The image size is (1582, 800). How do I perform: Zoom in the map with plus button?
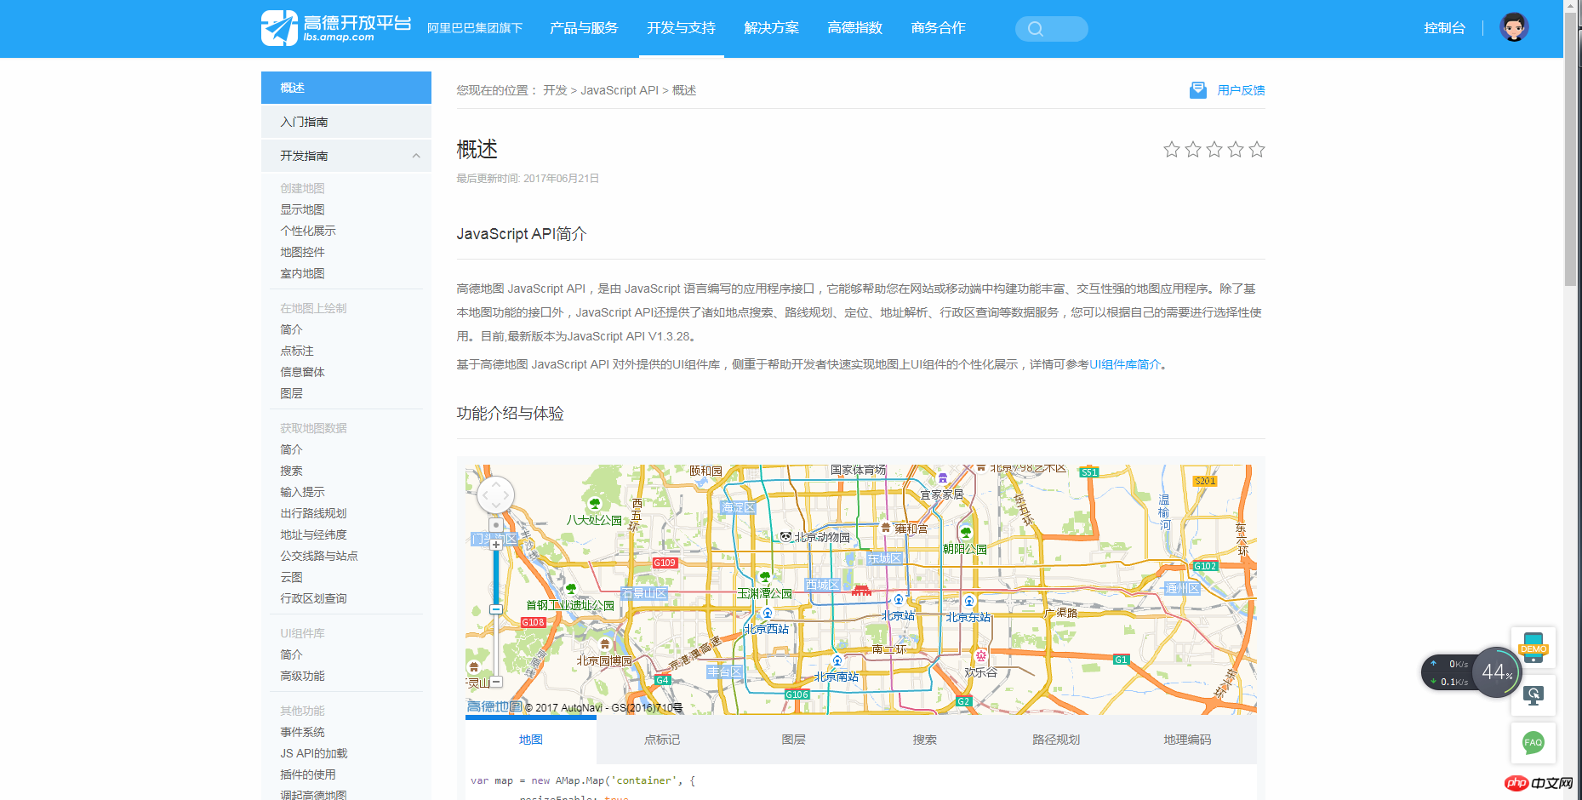coord(495,544)
